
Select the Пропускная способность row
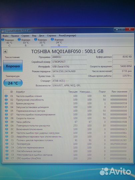66,100
